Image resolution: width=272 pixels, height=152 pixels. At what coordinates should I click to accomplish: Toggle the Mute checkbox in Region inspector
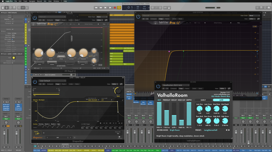[x=12, y=15]
